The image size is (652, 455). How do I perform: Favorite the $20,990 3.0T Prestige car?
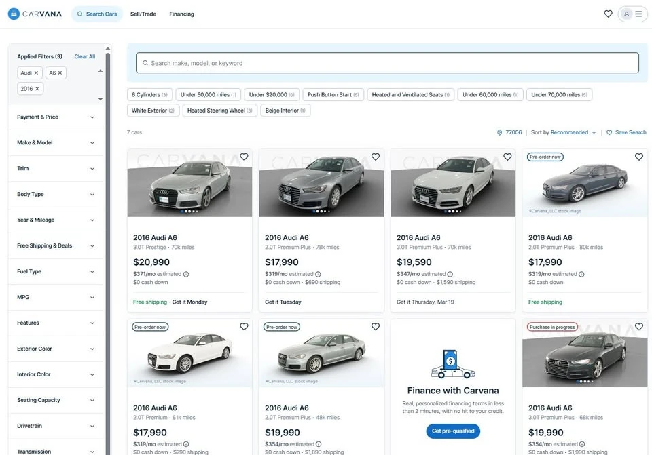244,157
